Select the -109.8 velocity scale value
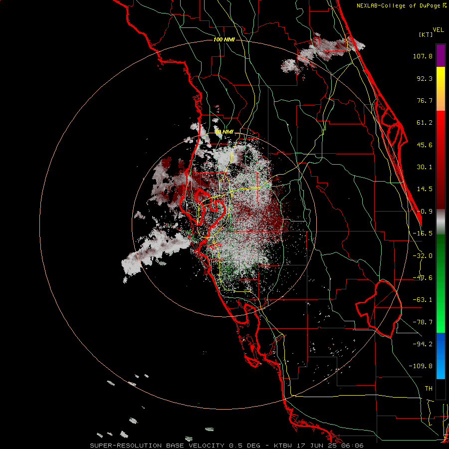Viewport: 449px width, 449px height. pos(421,366)
